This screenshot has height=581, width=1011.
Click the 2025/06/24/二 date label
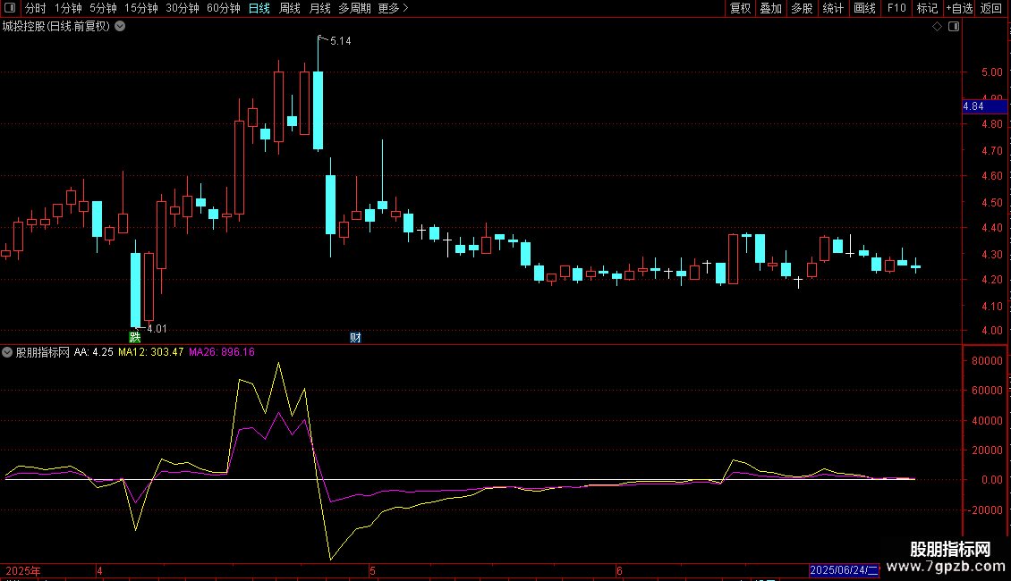point(844,570)
